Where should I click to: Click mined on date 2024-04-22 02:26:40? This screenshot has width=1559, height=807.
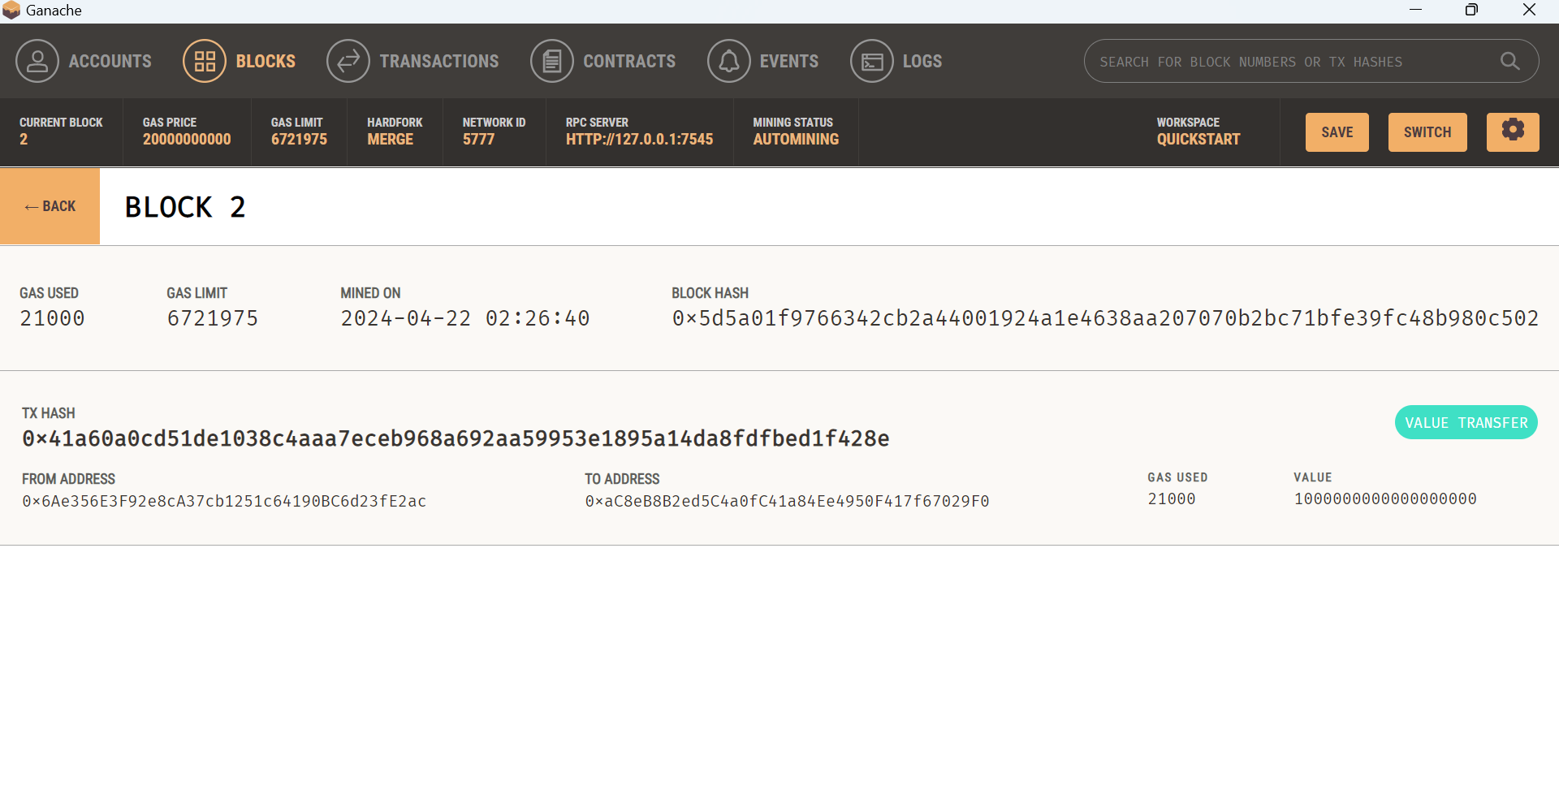465,318
